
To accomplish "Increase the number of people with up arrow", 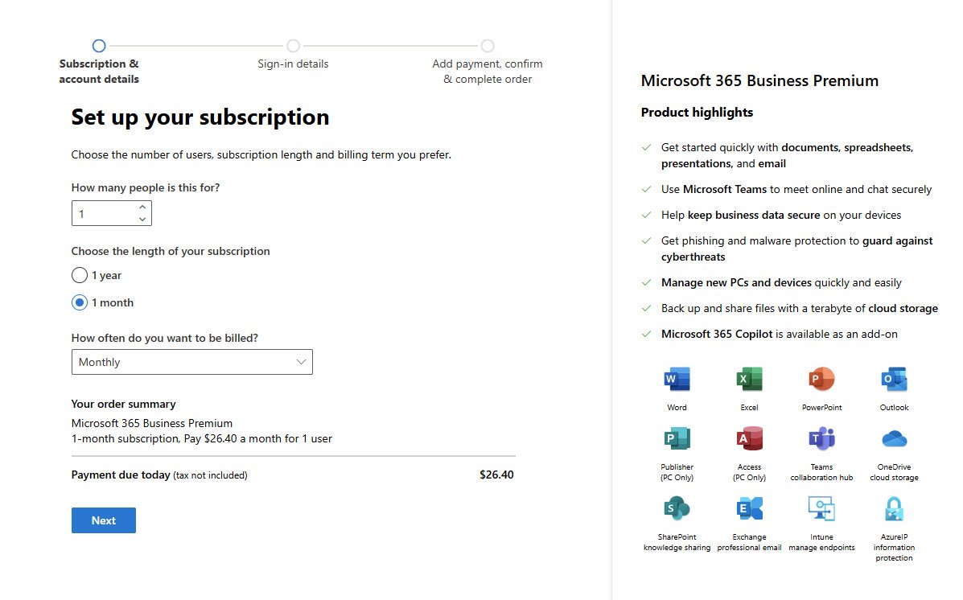I will [x=142, y=208].
